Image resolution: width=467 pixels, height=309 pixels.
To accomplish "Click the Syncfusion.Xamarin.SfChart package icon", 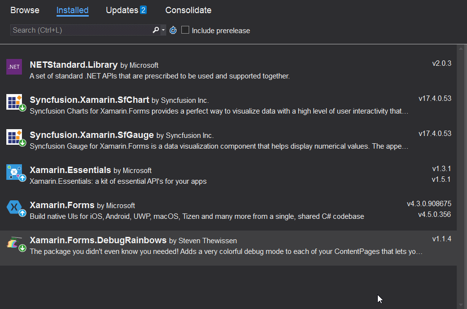I will tap(14, 102).
